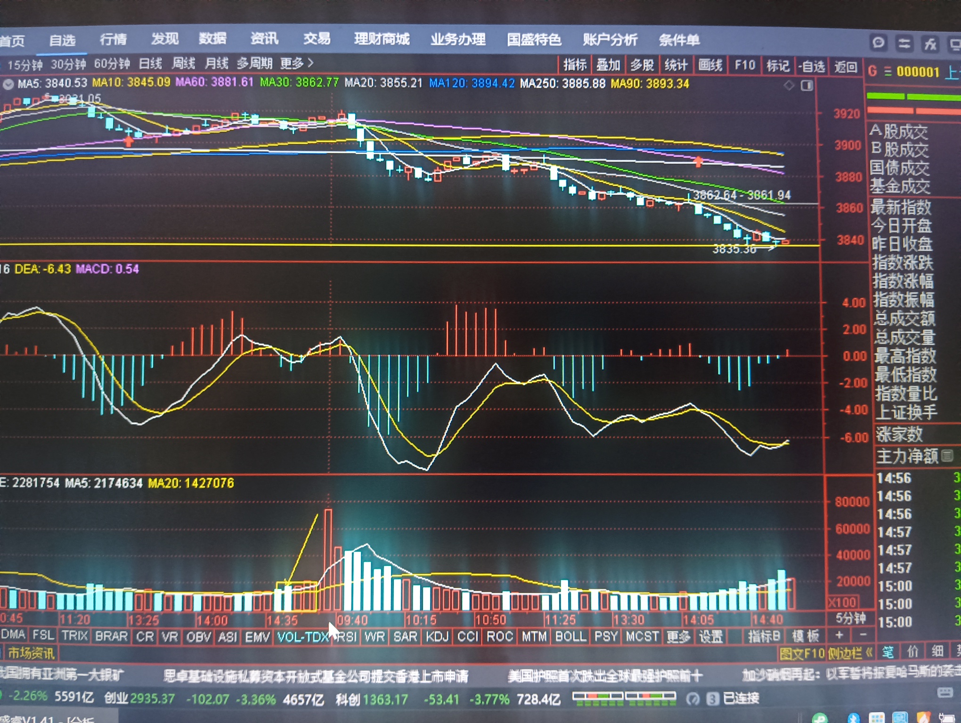Click the round icon before MA5 label
This screenshot has width=961, height=723.
click(8, 84)
